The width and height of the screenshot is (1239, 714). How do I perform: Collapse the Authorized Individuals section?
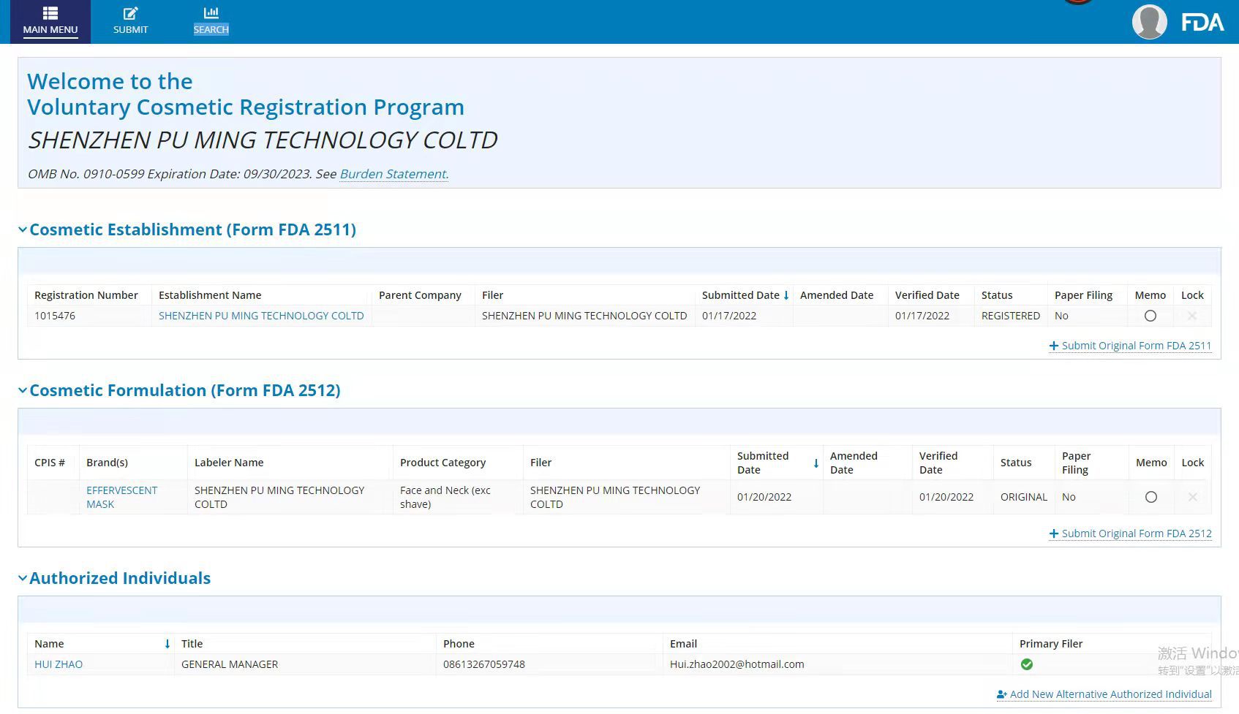pos(23,578)
